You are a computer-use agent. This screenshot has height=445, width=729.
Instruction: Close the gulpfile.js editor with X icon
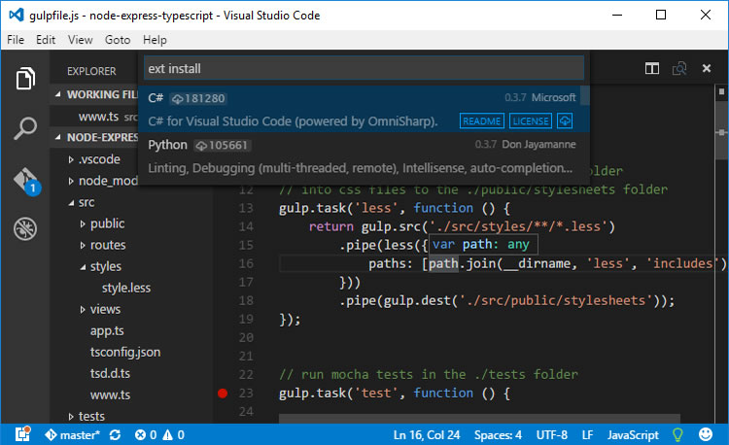tap(707, 68)
